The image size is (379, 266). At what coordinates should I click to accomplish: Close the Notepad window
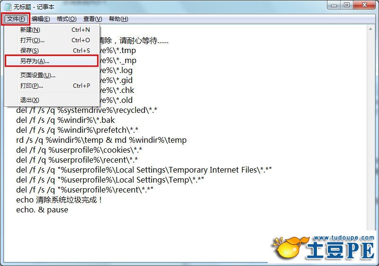point(364,5)
